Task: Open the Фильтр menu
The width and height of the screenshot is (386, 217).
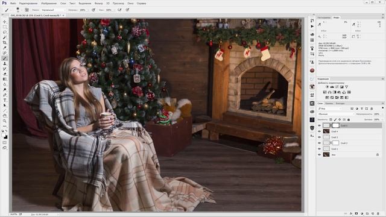Action: (99, 4)
